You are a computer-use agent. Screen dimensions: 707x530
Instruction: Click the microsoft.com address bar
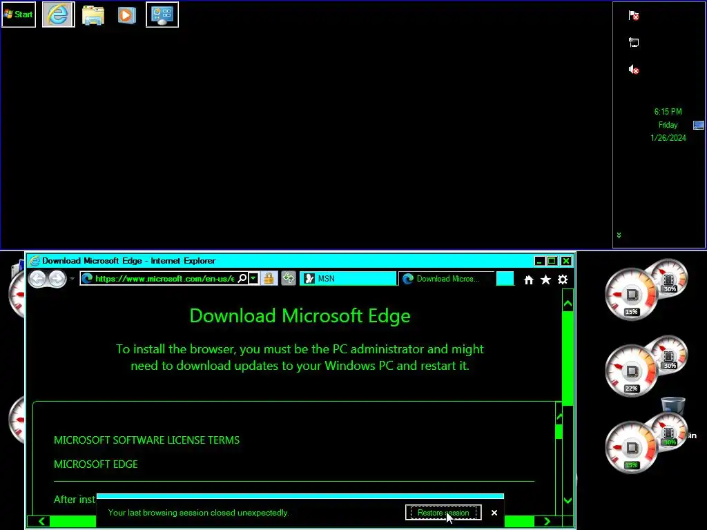[164, 279]
